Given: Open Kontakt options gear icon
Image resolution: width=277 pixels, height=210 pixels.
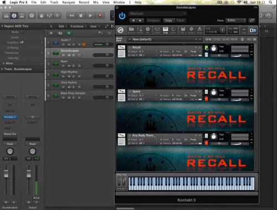Looking at the screenshot, I should coord(191,30).
